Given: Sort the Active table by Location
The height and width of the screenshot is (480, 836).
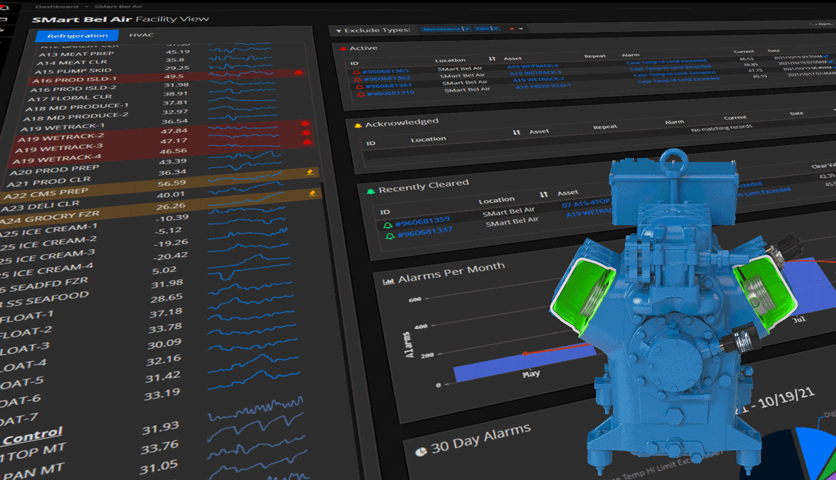Looking at the screenshot, I should (x=450, y=61).
